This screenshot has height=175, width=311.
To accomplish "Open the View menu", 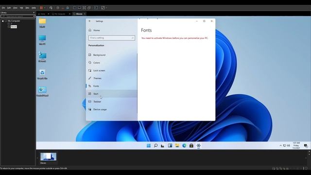I will click(x=15, y=8).
